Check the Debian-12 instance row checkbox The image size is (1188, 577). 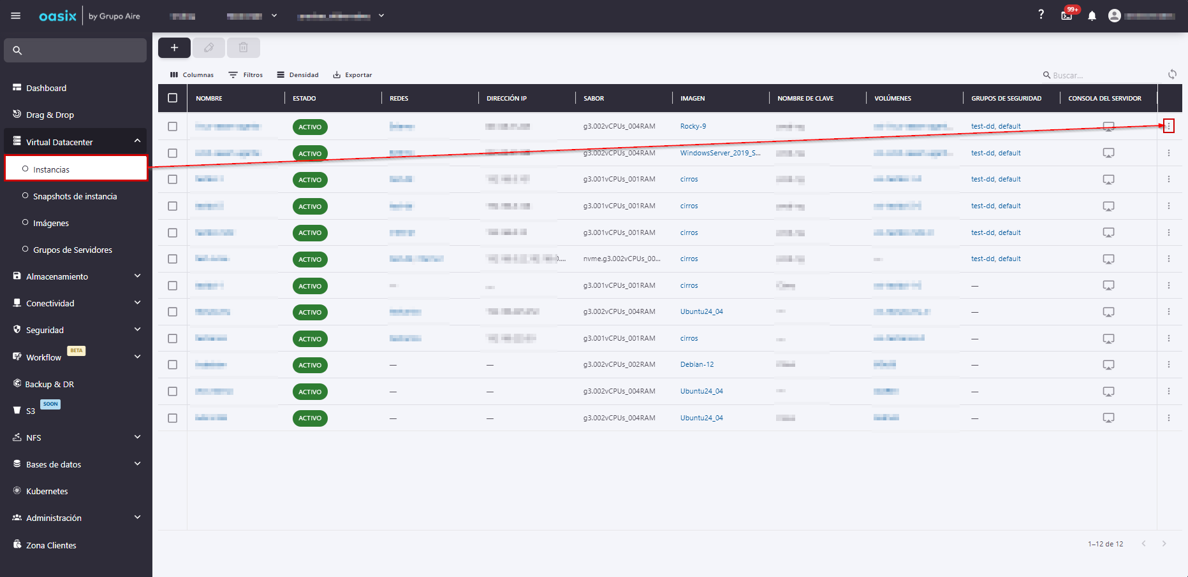(173, 365)
